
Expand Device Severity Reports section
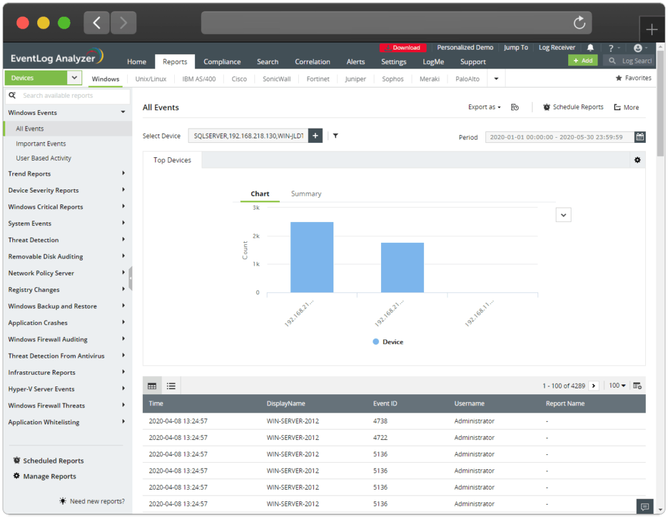pos(123,190)
